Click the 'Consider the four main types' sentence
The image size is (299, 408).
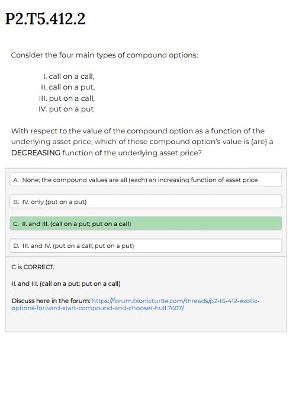pos(104,55)
